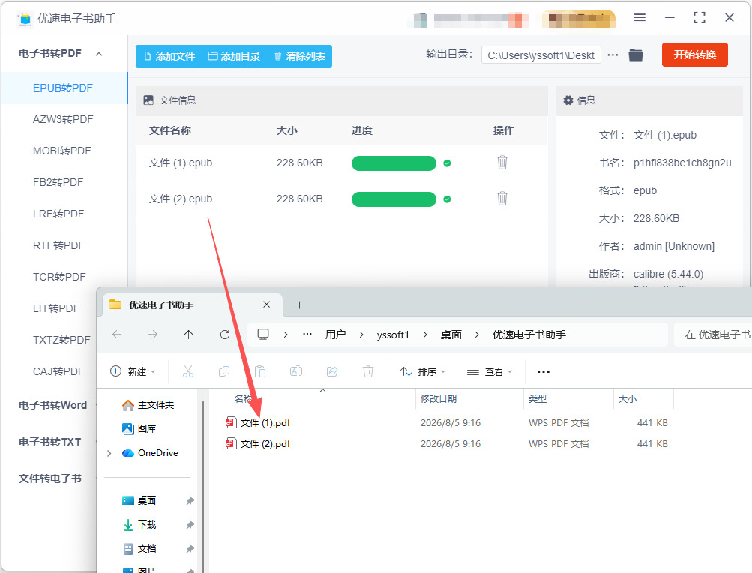Open the 查看 view dropdown
Viewport: 752px width, 573px height.
pos(490,371)
